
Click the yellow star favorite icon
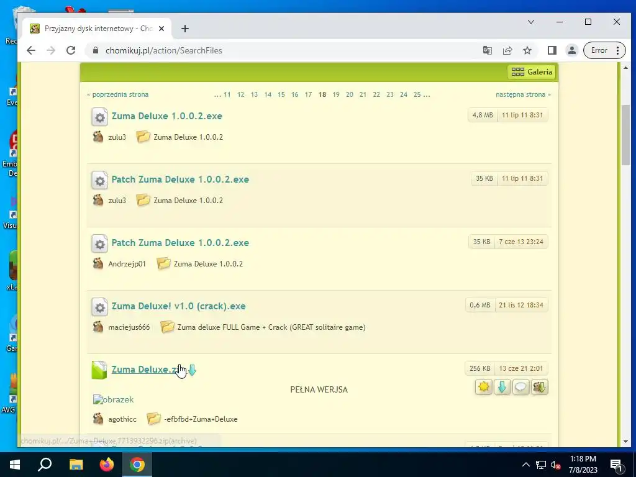[x=483, y=387]
